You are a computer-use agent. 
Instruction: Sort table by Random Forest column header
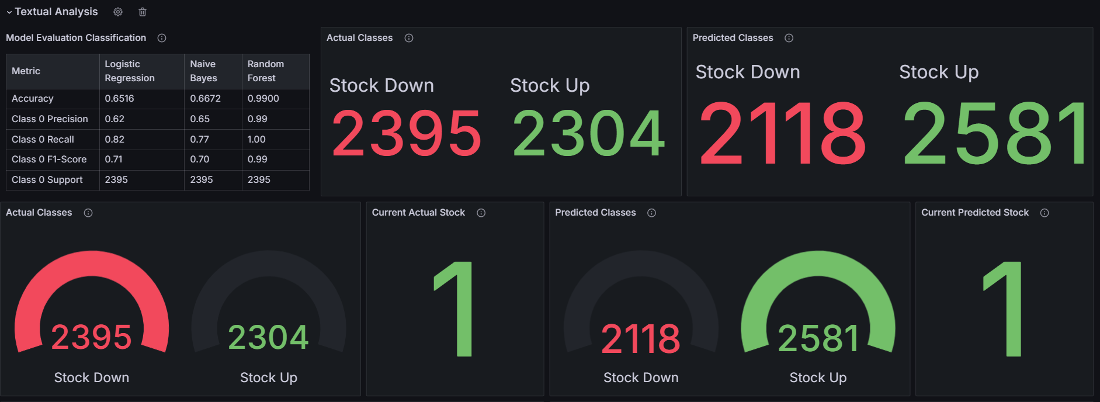pyautogui.click(x=266, y=71)
